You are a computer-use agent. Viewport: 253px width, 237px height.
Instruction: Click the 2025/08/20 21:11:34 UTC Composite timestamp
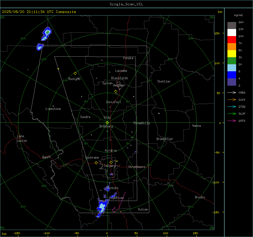pos(39,12)
